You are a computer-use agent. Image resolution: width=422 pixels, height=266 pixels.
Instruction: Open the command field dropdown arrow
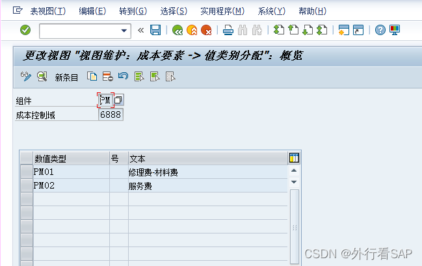(124, 31)
